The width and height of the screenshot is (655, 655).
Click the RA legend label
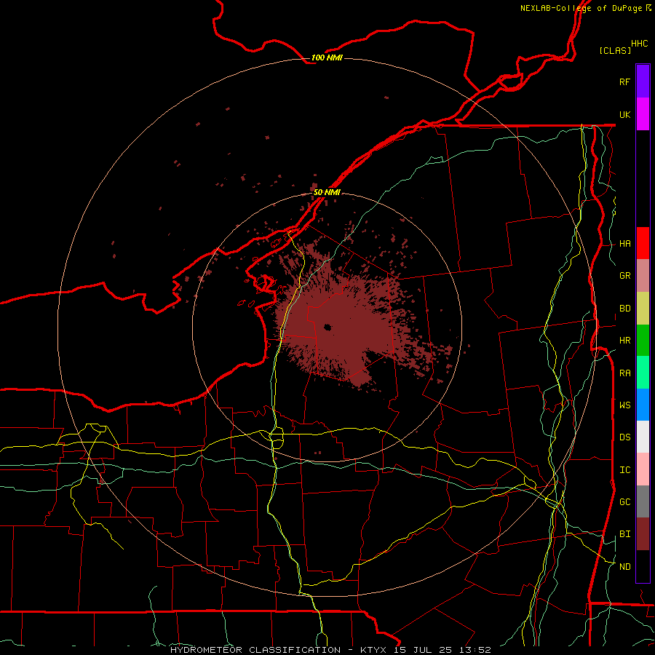[x=624, y=373]
